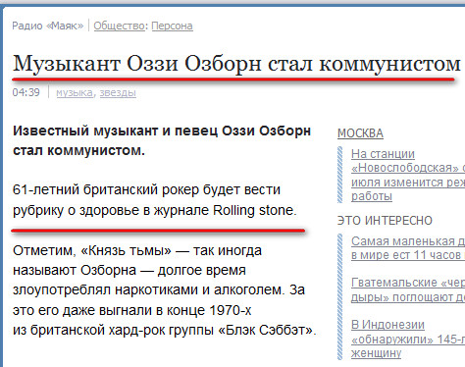Click the striped bar beside ЭТО ИНТЕРЕСНО links

[x=340, y=297]
